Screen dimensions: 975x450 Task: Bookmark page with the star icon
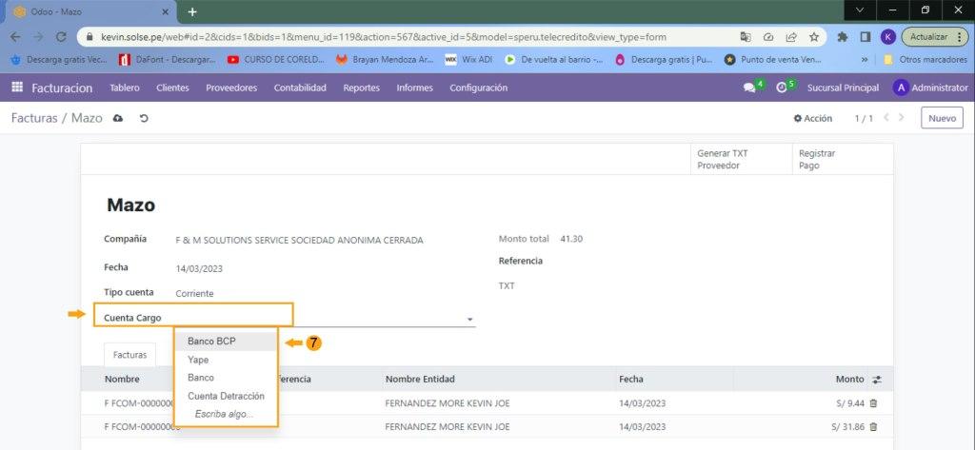pos(814,37)
